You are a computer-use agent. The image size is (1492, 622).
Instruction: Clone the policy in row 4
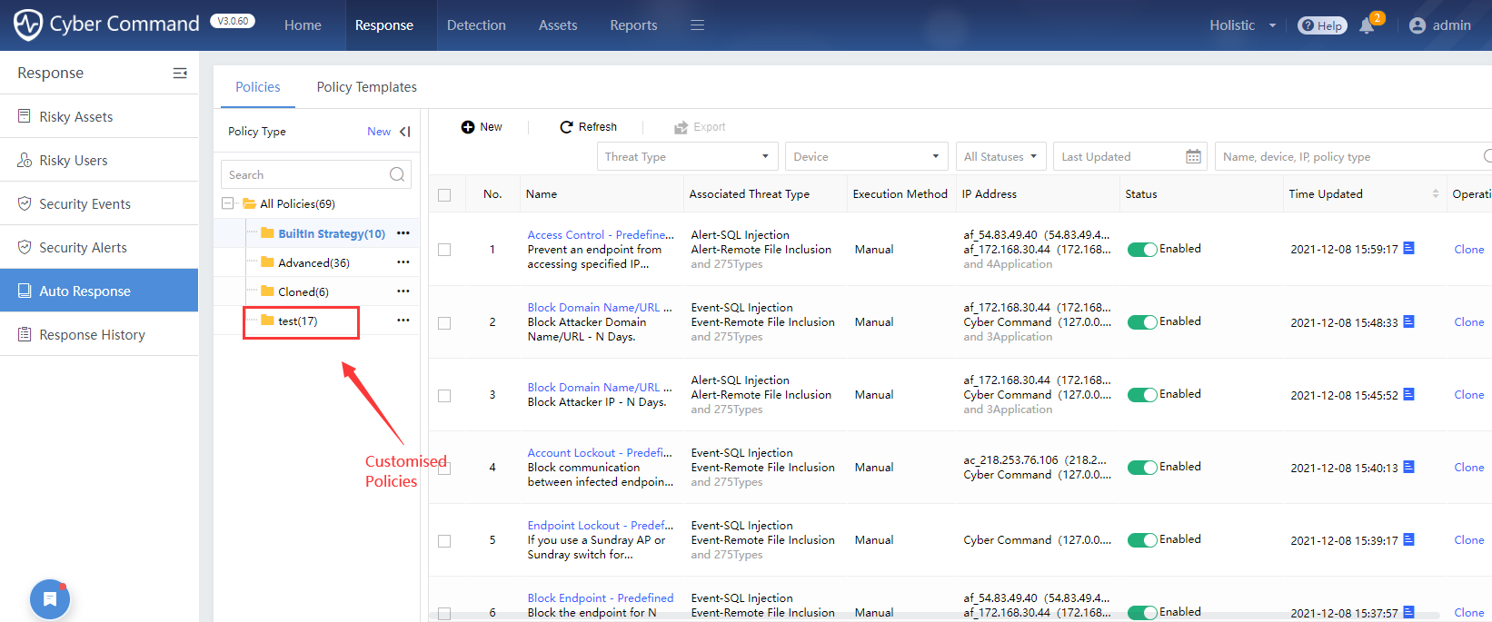1468,468
